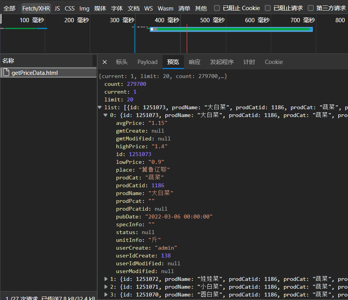The image size is (348, 300).
Task: Filter by 清单 requests
Action: [x=184, y=9]
